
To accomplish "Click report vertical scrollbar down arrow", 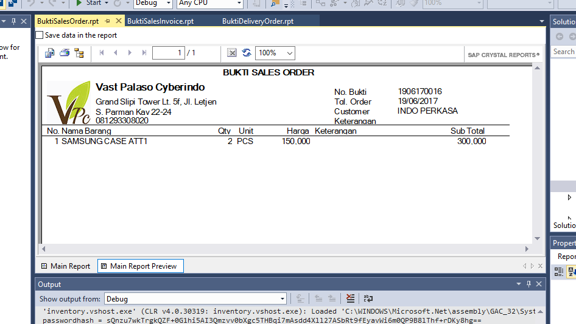I will (x=538, y=238).
